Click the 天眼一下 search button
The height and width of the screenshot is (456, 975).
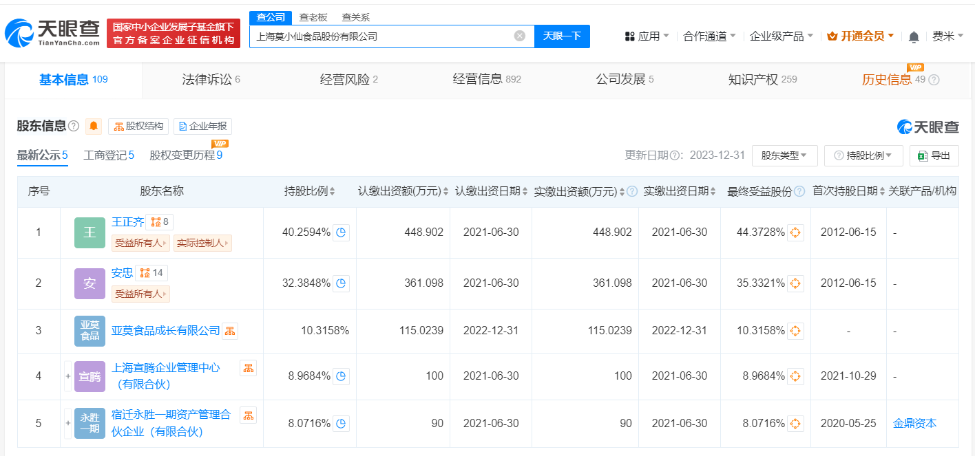(563, 36)
